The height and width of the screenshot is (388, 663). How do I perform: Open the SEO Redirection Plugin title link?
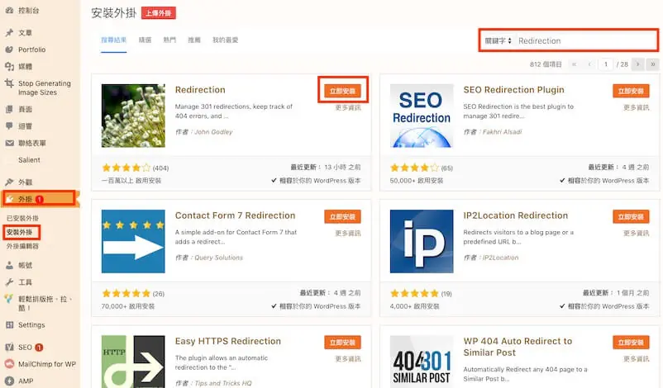click(513, 89)
